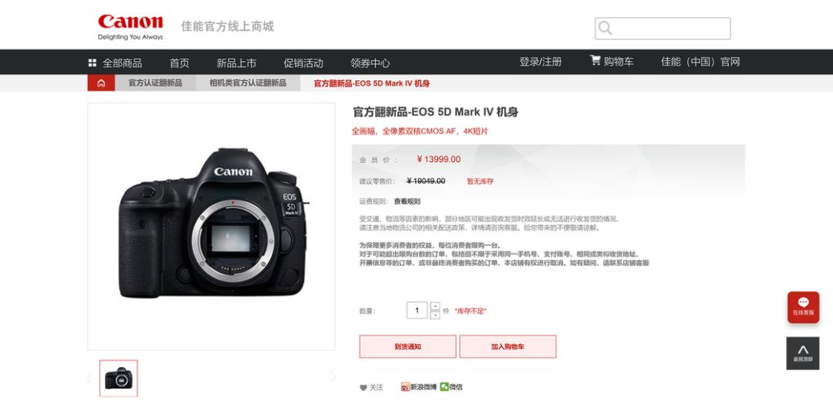
Task: Share to 新浪微博 Weibo
Action: click(x=419, y=387)
